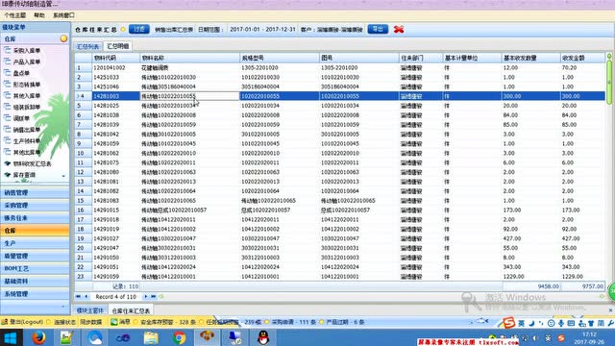Open the 个性主题 menu
This screenshot has width=615, height=346.
pos(15,15)
